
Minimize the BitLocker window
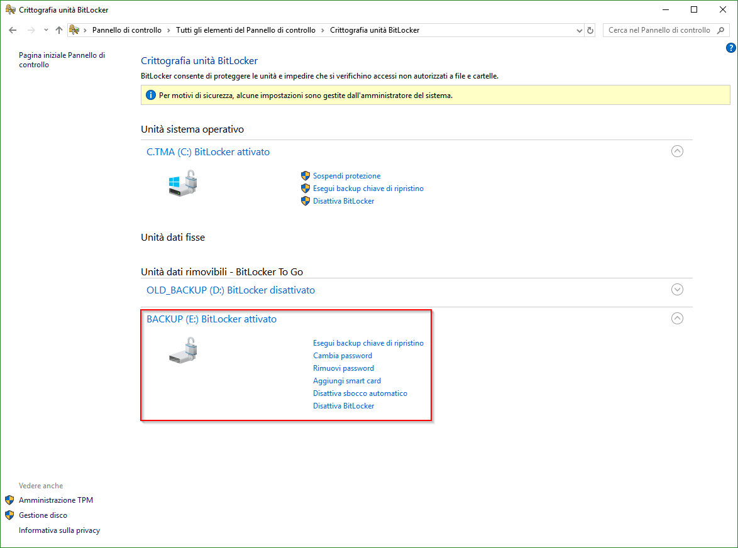[x=666, y=9]
